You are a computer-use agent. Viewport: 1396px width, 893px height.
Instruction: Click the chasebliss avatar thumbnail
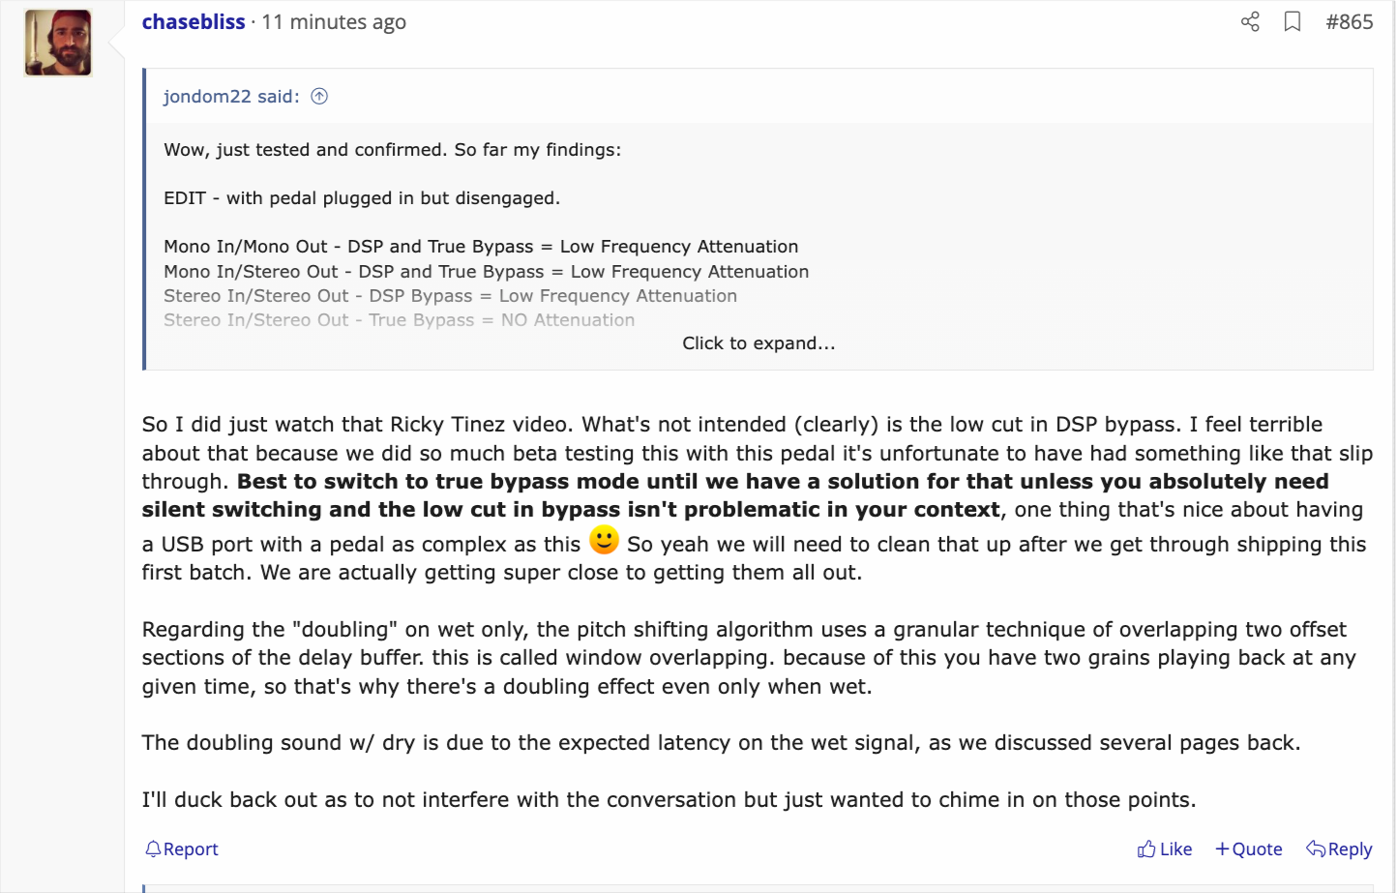[x=58, y=43]
